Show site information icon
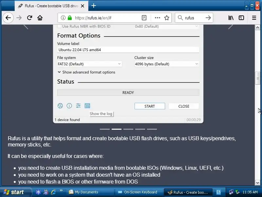 (x=63, y=18)
